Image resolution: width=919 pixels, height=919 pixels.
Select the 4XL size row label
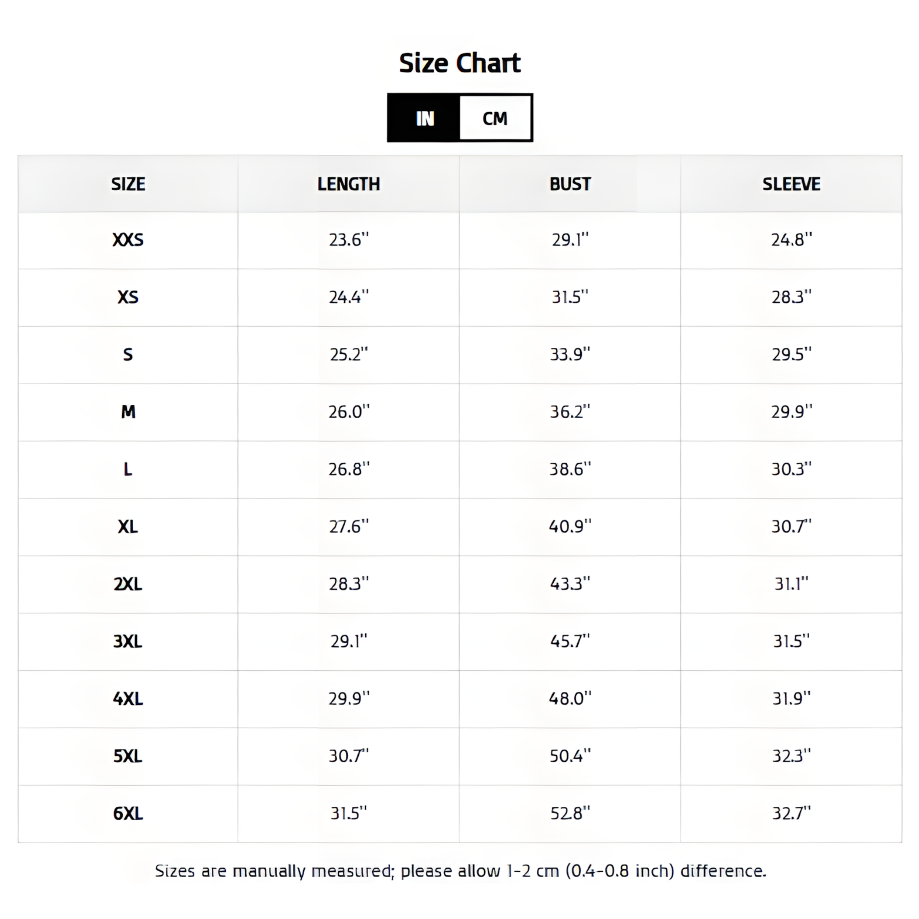[x=128, y=699]
